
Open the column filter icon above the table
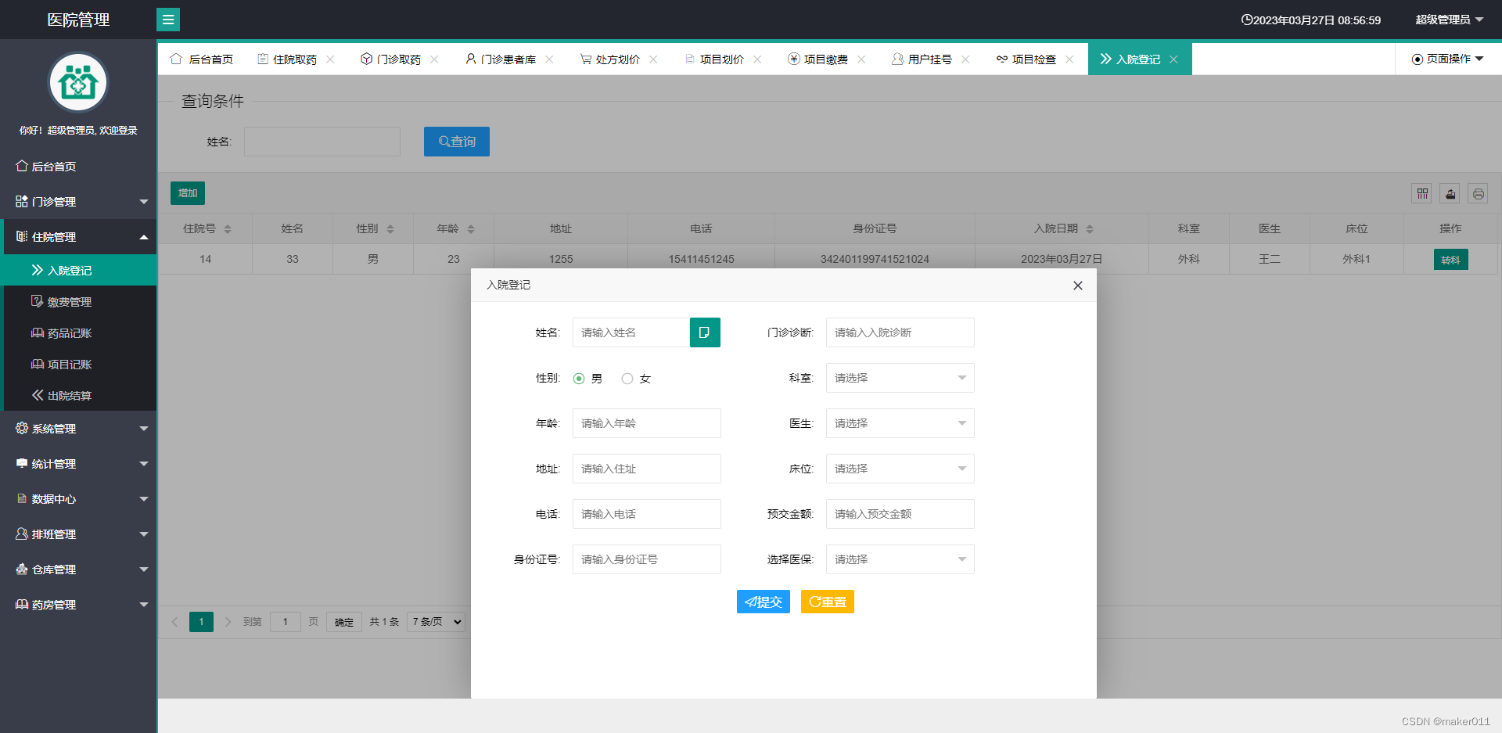click(x=1422, y=194)
